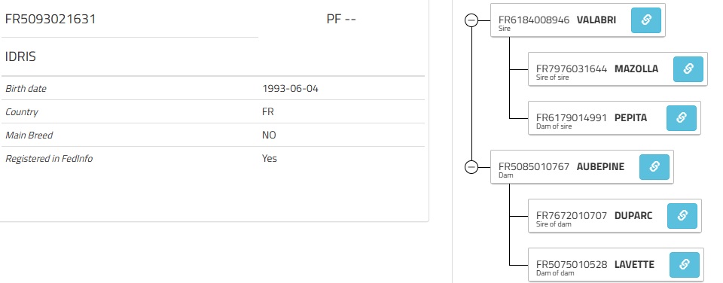Open the link icon for DUPARC
Screen dimensions: 723x283
click(682, 216)
